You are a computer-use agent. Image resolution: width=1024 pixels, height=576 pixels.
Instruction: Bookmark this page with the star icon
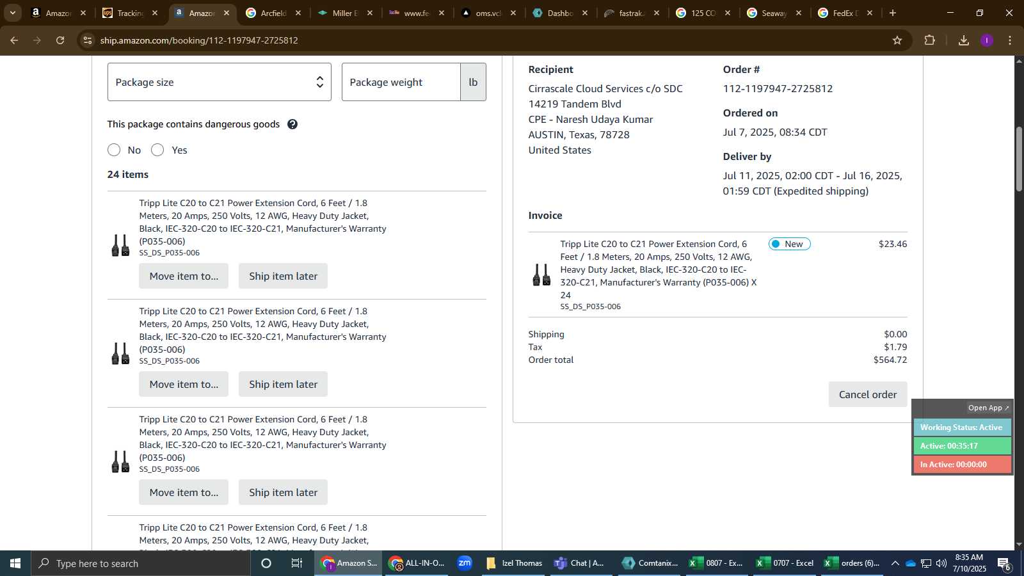pos(897,40)
